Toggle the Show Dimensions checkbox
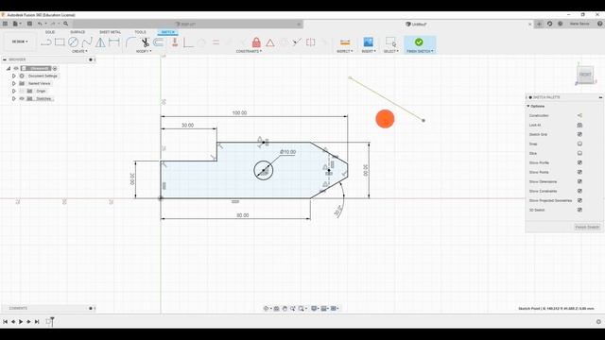The image size is (605, 340). (x=579, y=181)
